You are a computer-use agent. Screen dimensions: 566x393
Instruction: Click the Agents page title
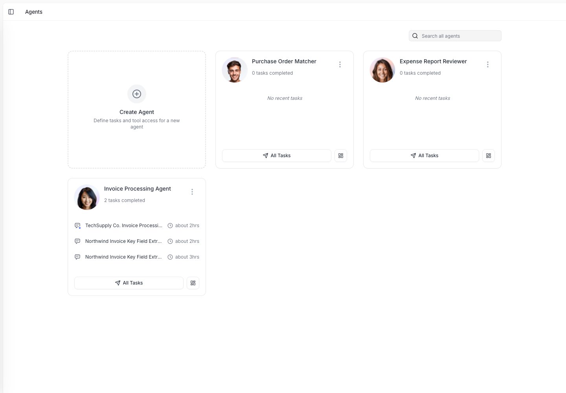pos(34,12)
